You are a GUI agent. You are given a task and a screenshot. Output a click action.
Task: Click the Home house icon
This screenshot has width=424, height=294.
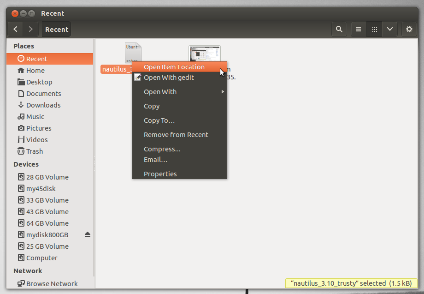tap(21, 71)
